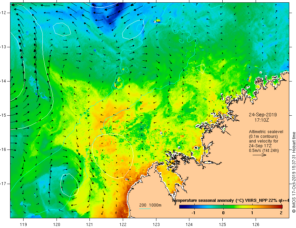Click the 'and velocity for' text line
The width and height of the screenshot is (296, 228).
tap(263, 141)
